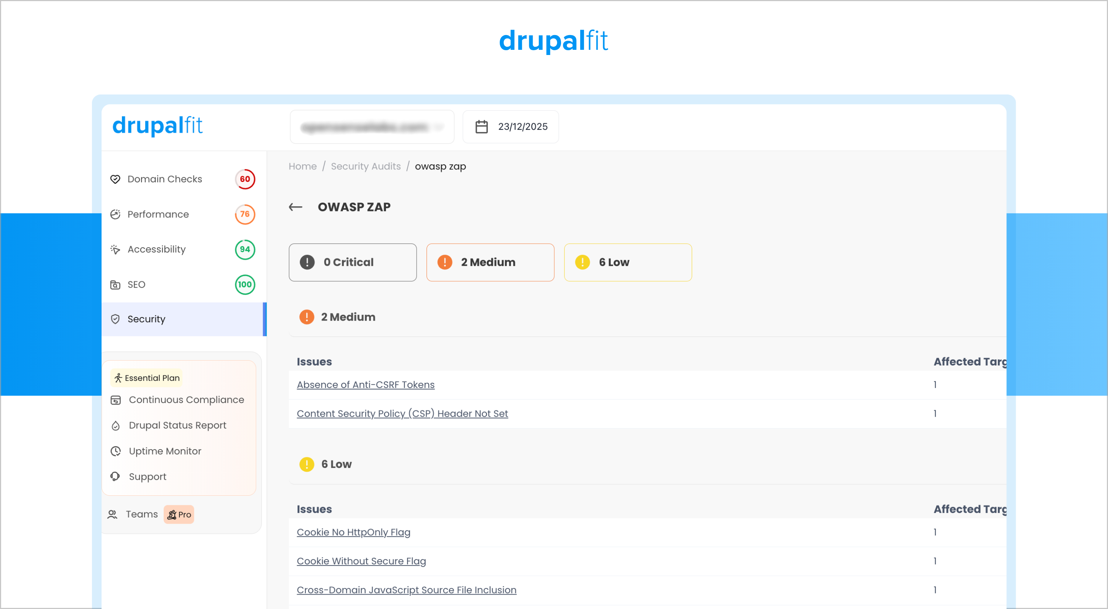This screenshot has height=609, width=1108.
Task: Click the Support headset icon
Action: click(x=115, y=476)
